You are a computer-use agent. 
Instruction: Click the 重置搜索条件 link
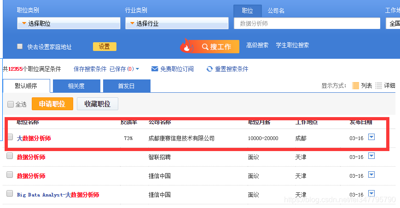point(232,69)
